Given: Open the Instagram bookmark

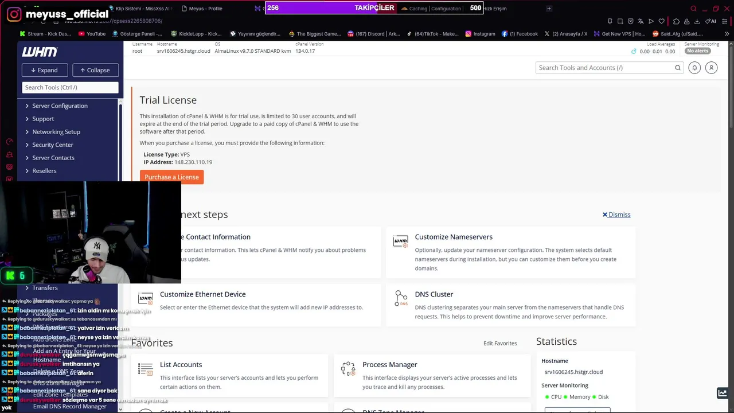Looking at the screenshot, I should tap(480, 34).
